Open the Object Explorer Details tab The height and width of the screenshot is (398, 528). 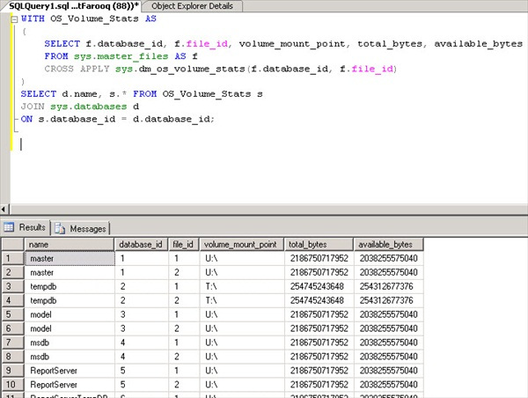[x=190, y=6]
